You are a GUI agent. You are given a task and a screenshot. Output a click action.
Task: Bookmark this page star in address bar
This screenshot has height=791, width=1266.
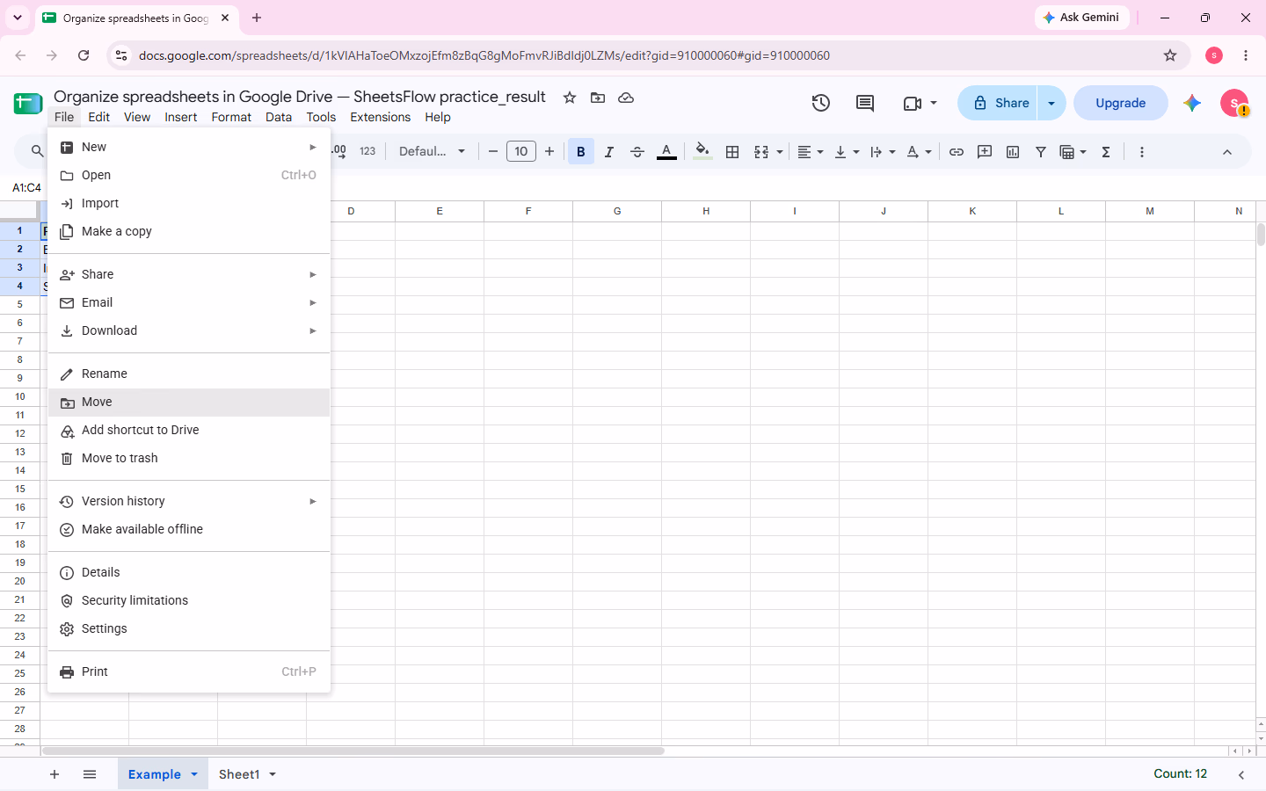tap(1170, 55)
